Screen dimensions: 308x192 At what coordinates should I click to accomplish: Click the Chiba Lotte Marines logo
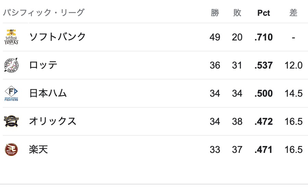pyautogui.click(x=11, y=65)
